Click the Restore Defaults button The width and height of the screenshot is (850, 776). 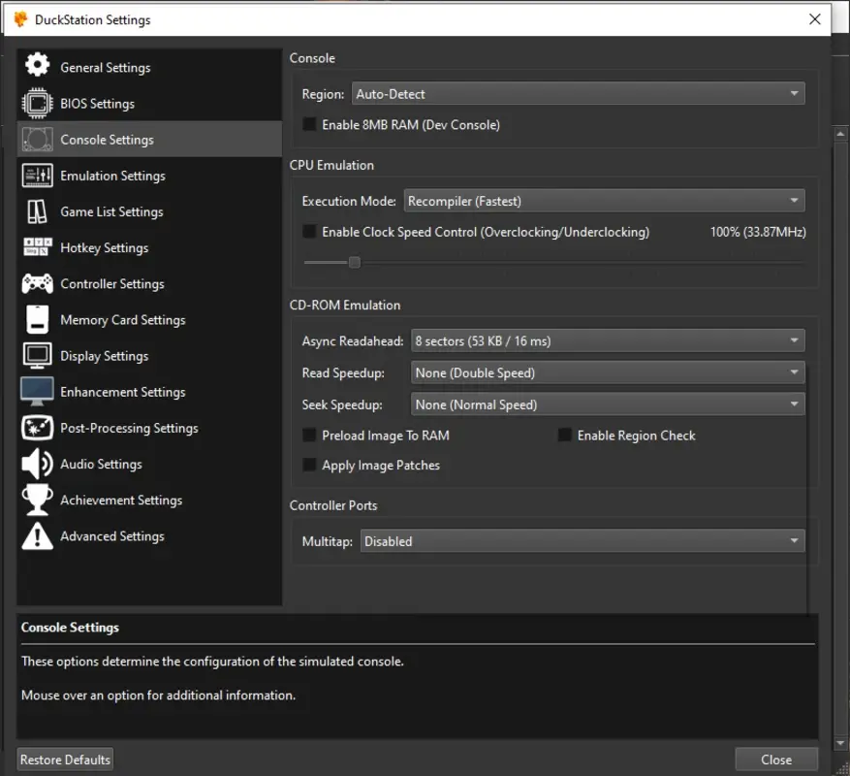tap(64, 759)
